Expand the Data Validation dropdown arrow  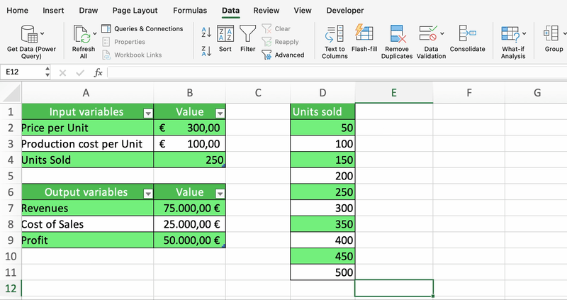(x=442, y=33)
